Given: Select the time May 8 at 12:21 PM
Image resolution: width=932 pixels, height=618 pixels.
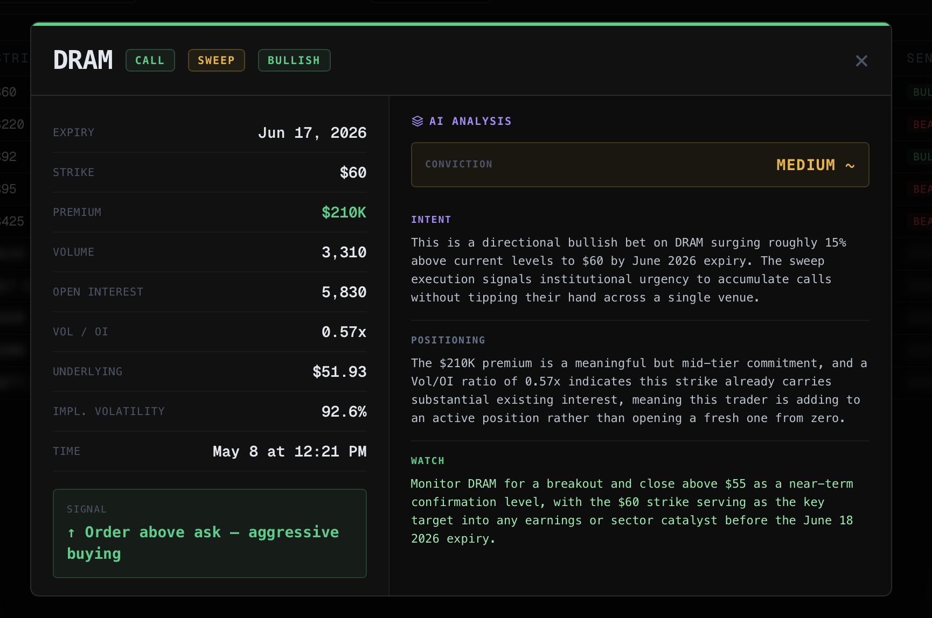Looking at the screenshot, I should (x=290, y=452).
